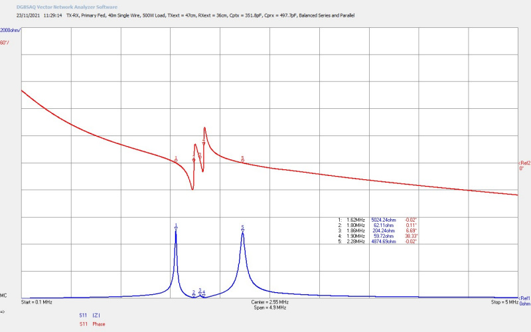This screenshot has width=531, height=332.
Task: Select marker 1 on the red phase trace
Action: [x=176, y=159]
